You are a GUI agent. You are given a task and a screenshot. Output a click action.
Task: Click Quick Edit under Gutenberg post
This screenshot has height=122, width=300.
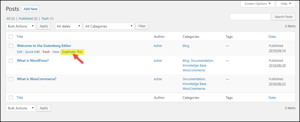[x=32, y=52]
